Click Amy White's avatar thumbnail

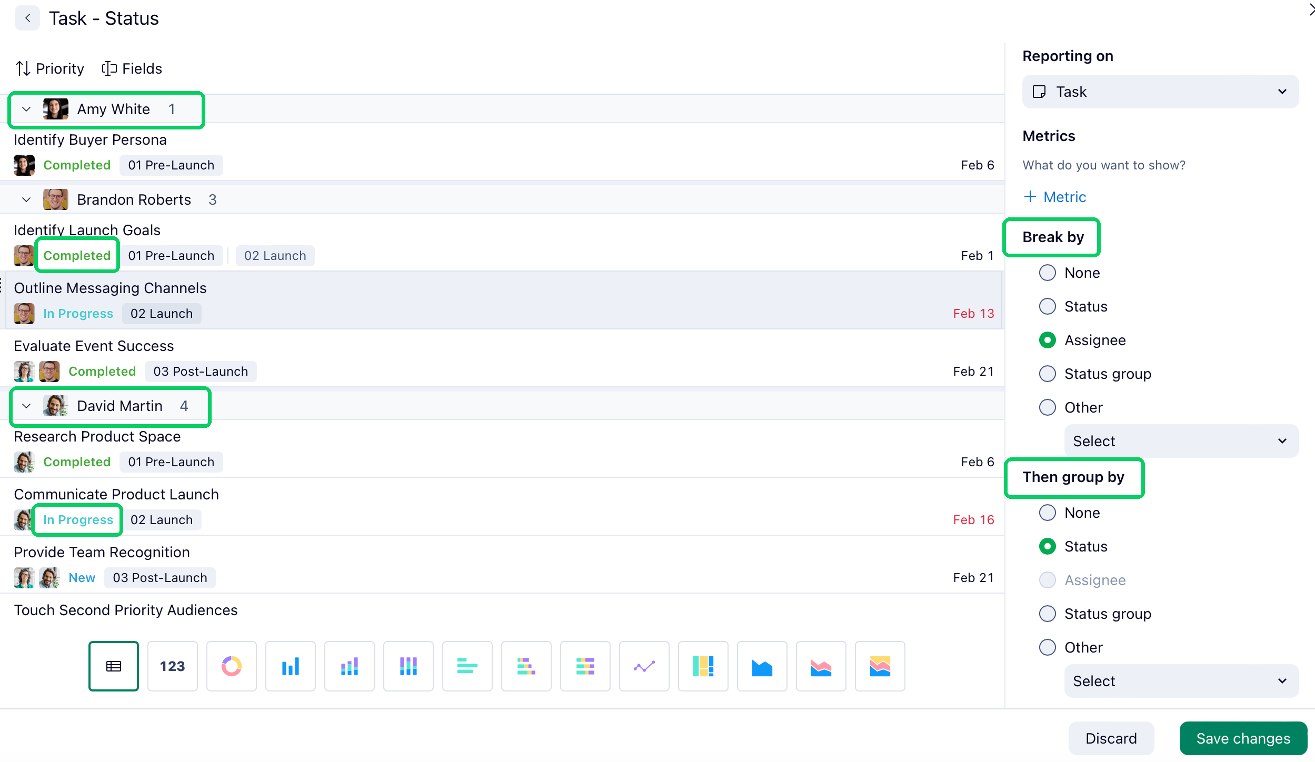pyautogui.click(x=55, y=109)
